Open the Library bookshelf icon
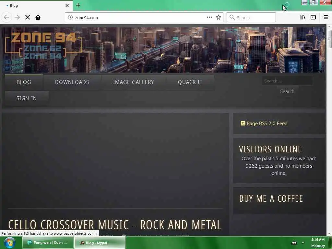 303,18
